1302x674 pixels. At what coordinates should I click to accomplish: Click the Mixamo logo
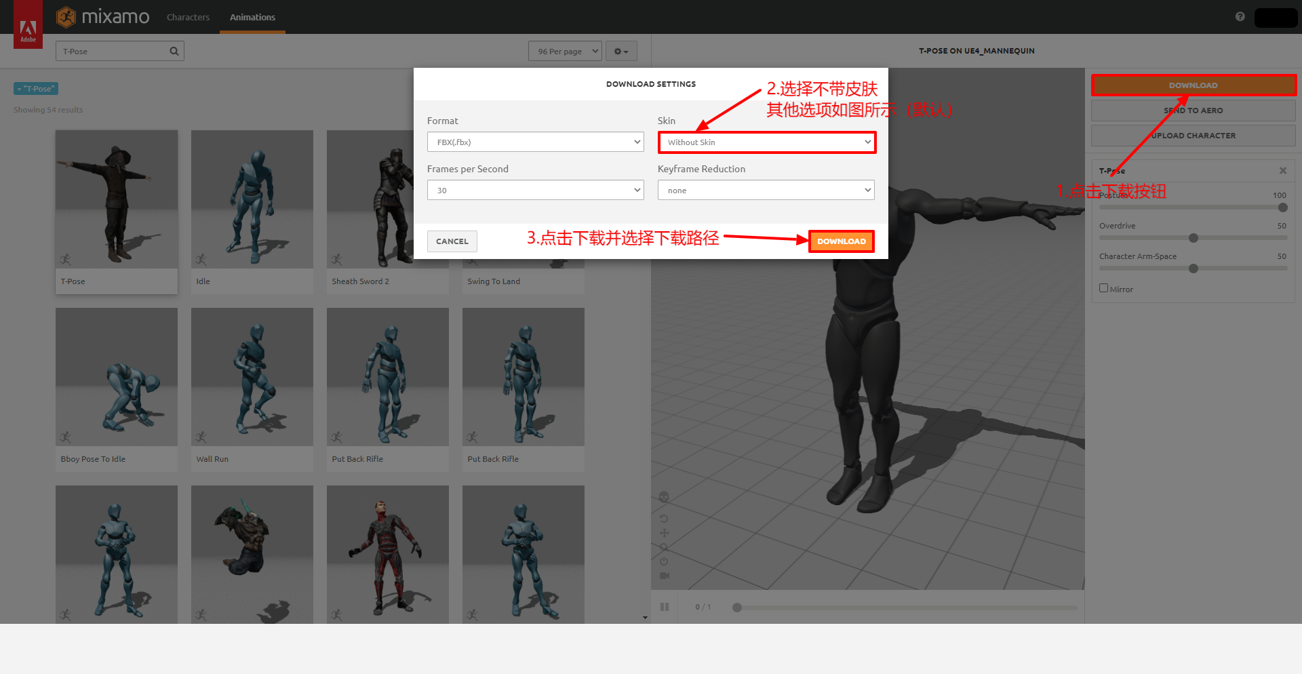(x=103, y=17)
